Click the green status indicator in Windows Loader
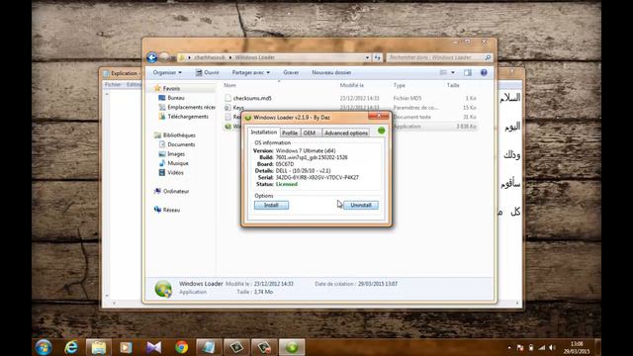Viewport: 633px width, 356px height. click(x=381, y=131)
